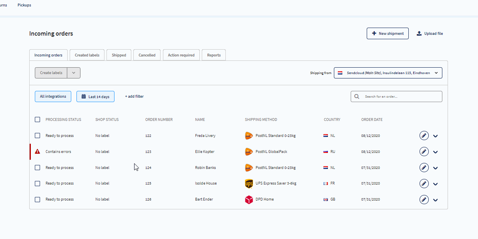Click the red error warning triangle

click(38, 151)
